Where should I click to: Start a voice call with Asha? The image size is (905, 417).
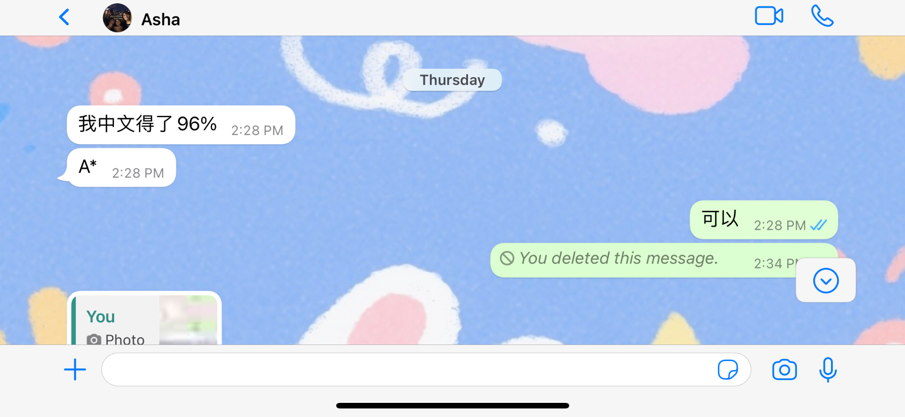(822, 16)
